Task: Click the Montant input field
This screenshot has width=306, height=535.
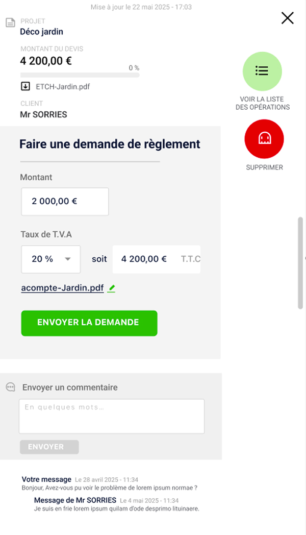Action: click(65, 201)
